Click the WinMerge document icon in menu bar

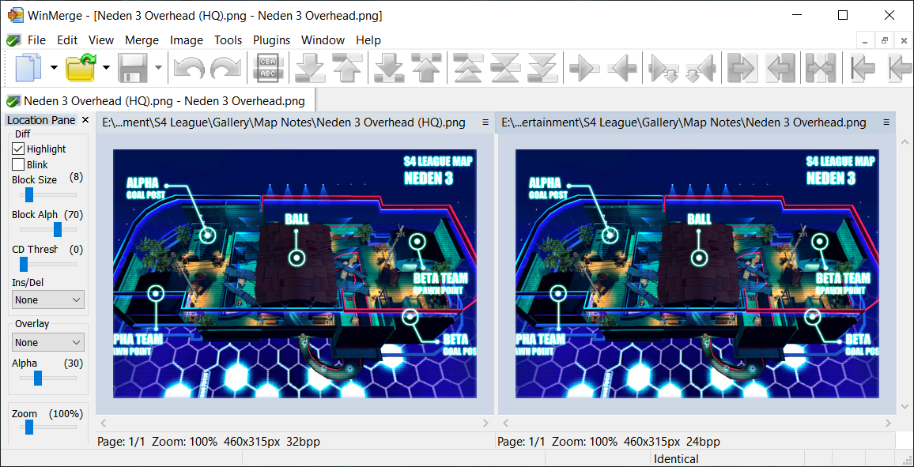[x=13, y=40]
